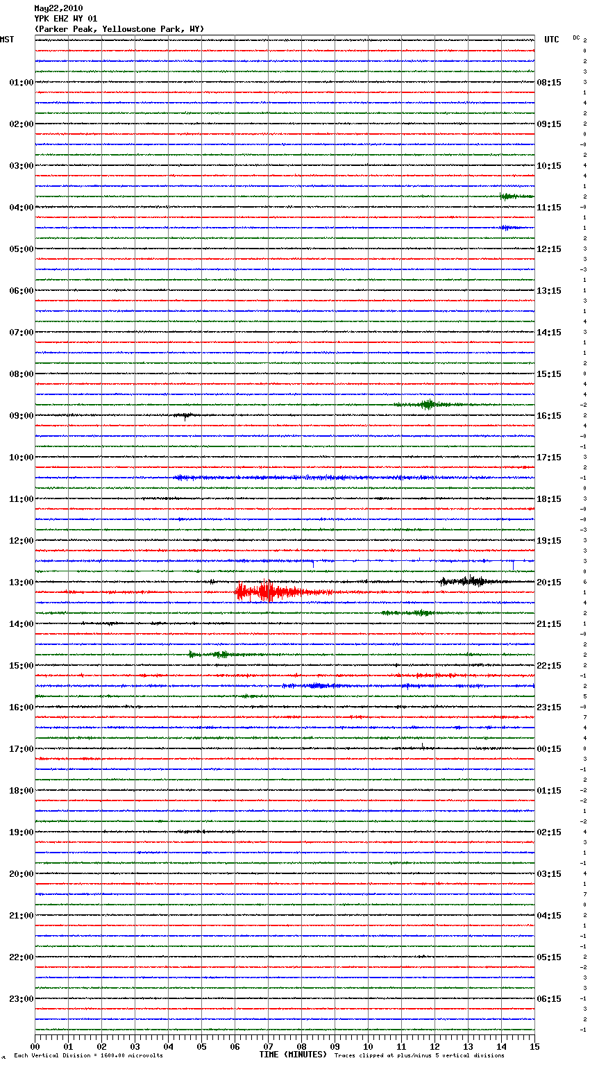Click the 13:15 UTC time label
The height and width of the screenshot is (1065, 590).
click(549, 291)
